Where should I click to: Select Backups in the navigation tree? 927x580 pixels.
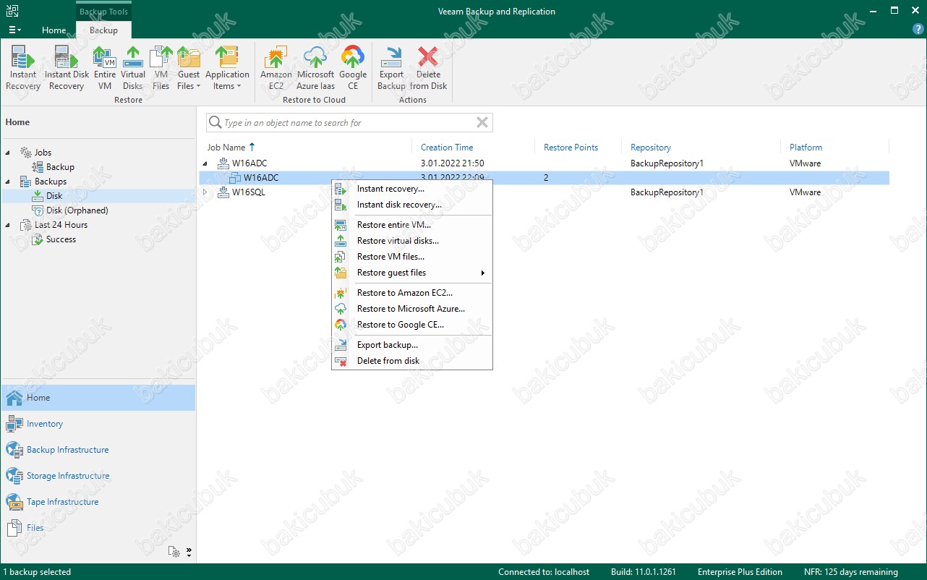pos(50,182)
